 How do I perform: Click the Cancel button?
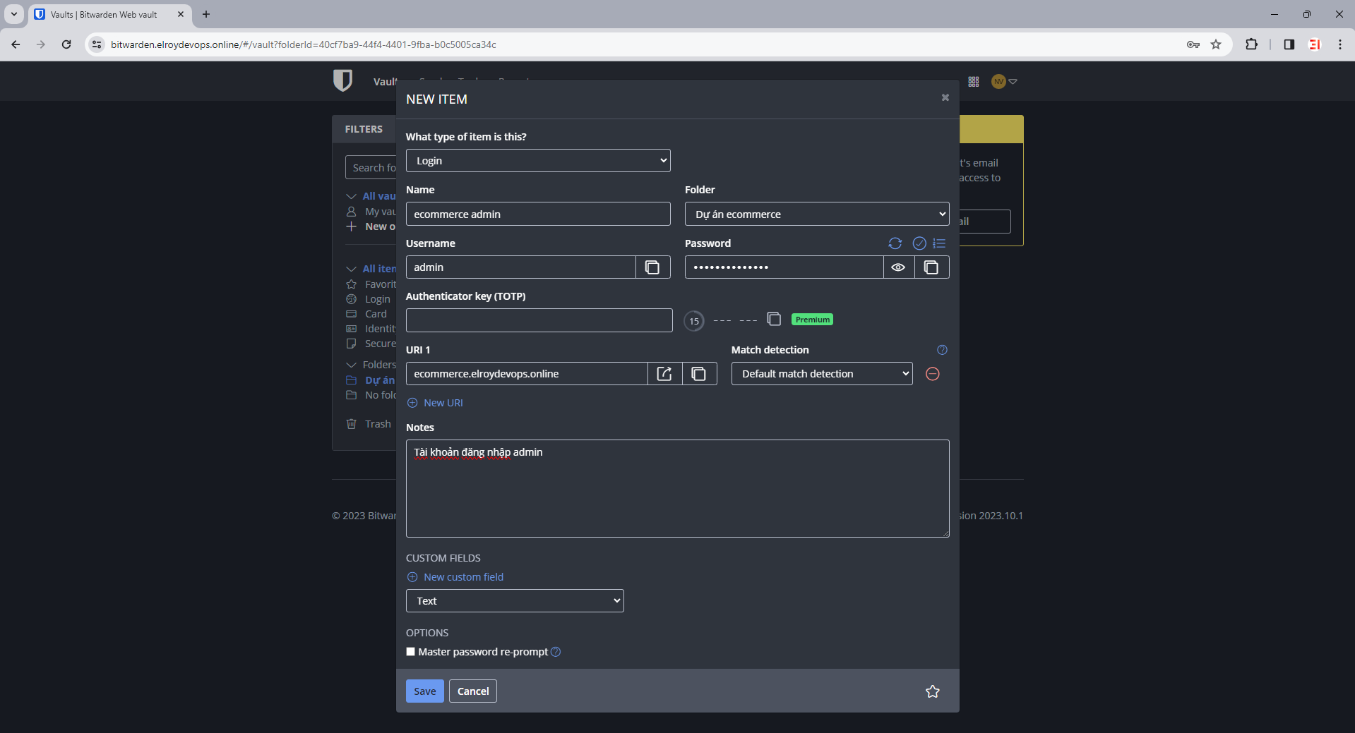pyautogui.click(x=473, y=691)
